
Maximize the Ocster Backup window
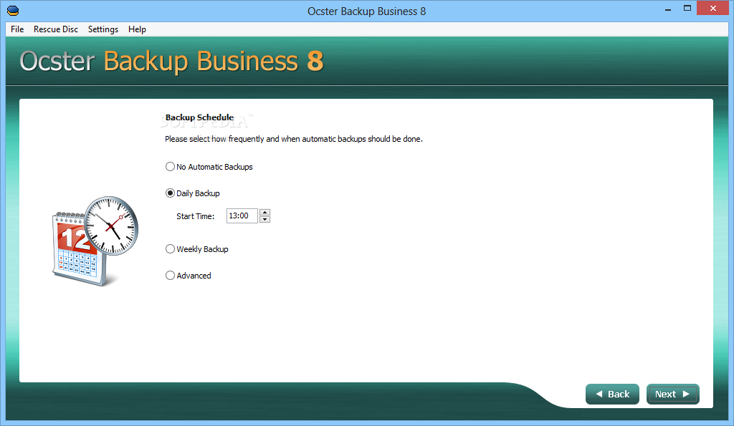[687, 9]
